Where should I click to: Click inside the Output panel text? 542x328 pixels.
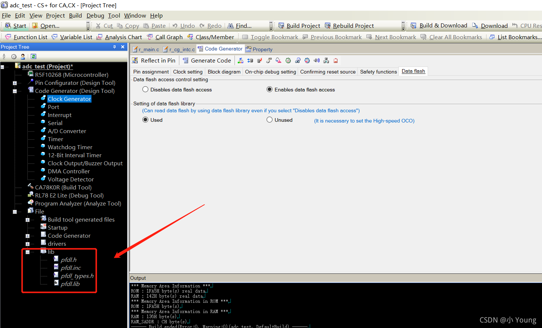click(x=335, y=305)
